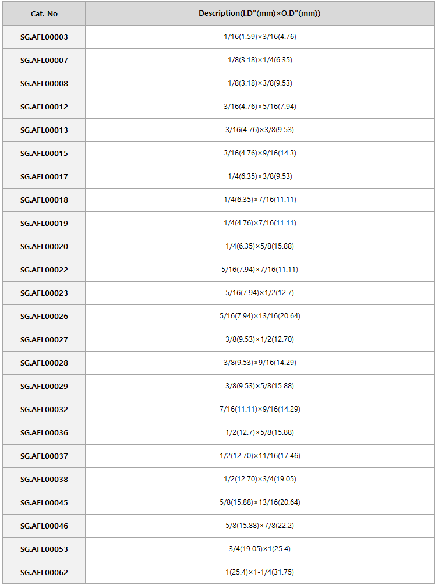Select catalog number SG.AFL00015
The width and height of the screenshot is (435, 585).
click(44, 153)
